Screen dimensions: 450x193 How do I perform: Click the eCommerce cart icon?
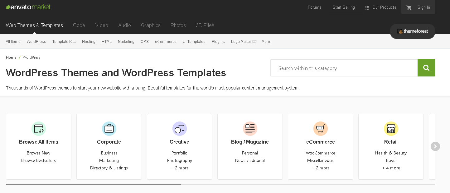click(321, 129)
